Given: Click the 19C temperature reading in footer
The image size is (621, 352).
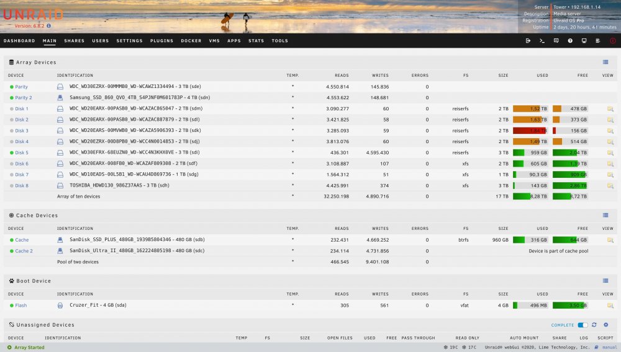Looking at the screenshot, I should click(451, 347).
